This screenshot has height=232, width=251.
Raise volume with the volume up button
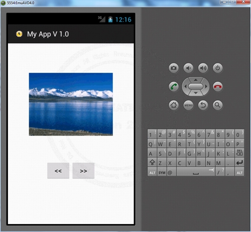tap(203, 68)
